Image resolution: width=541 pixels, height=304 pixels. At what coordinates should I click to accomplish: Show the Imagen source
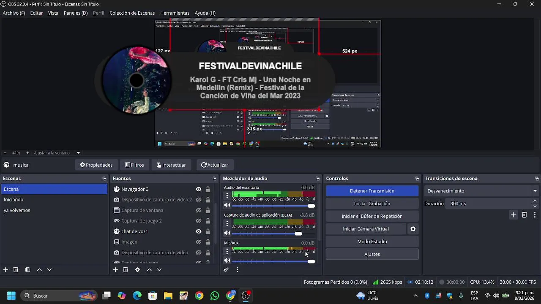198,242
